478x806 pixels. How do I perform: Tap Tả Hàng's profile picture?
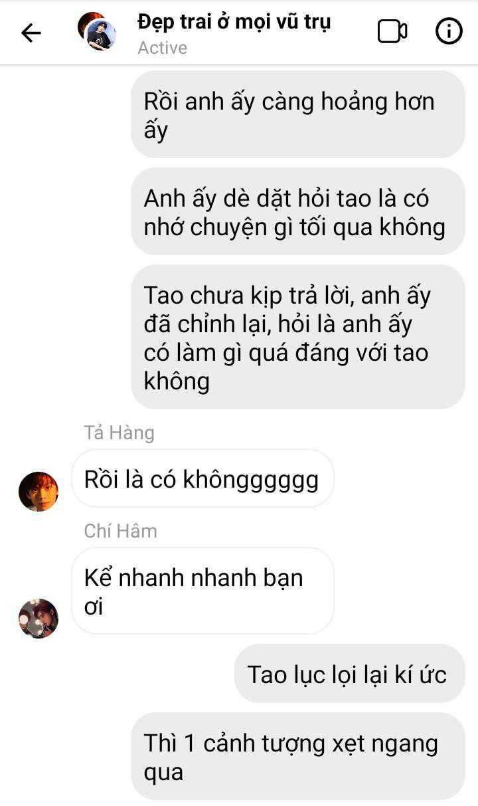[39, 492]
